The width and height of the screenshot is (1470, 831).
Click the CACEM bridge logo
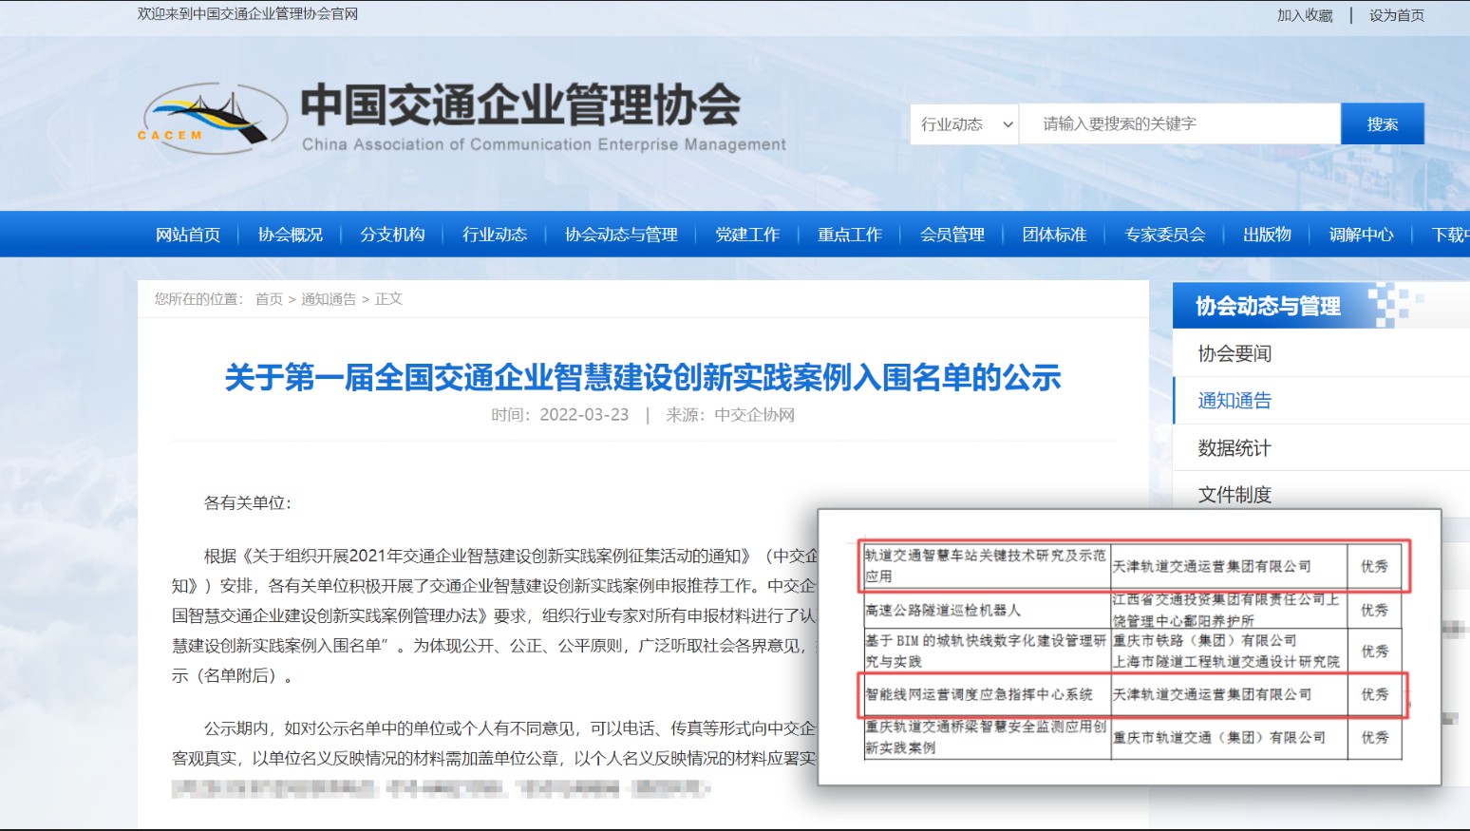point(213,118)
